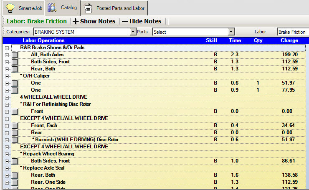Expand the R&R Brake Shoes &/Or Pads row
The width and height of the screenshot is (309, 190).
[x=7, y=48]
